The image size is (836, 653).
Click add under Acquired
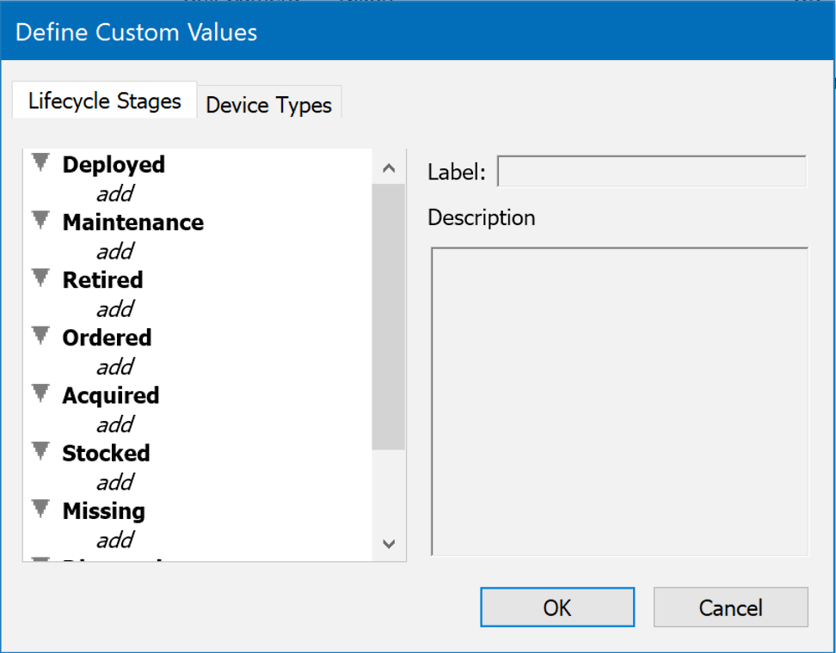coord(114,424)
